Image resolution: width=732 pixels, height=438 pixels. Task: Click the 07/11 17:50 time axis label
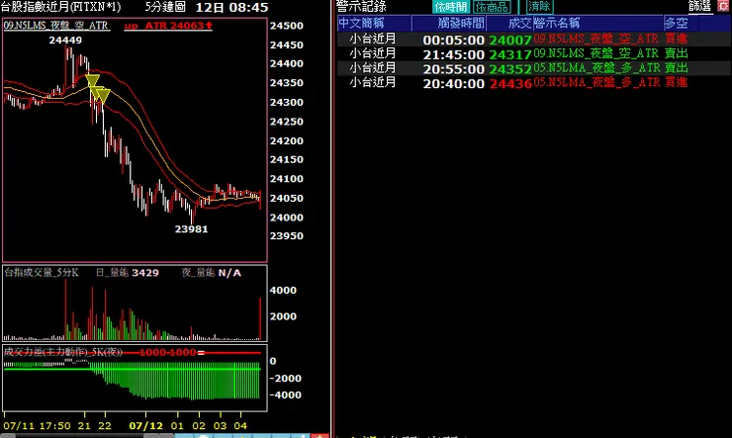click(37, 425)
